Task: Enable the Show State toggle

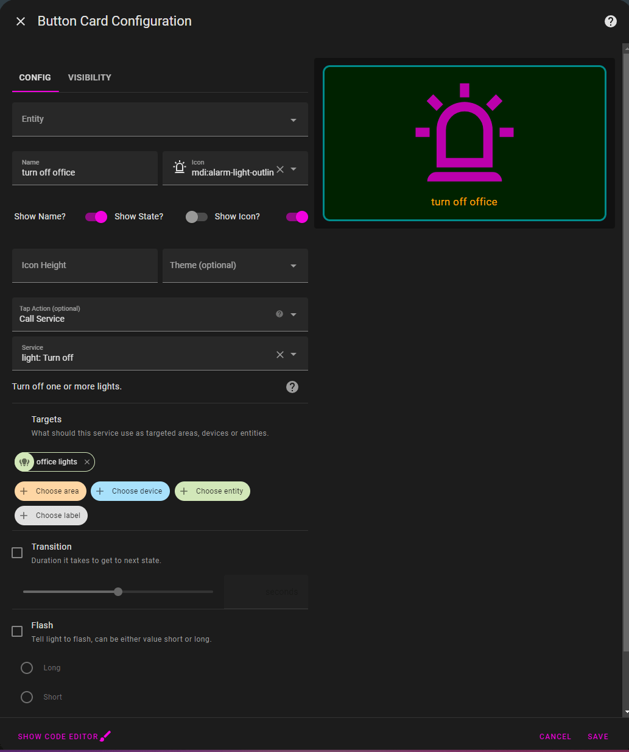Action: click(x=197, y=217)
